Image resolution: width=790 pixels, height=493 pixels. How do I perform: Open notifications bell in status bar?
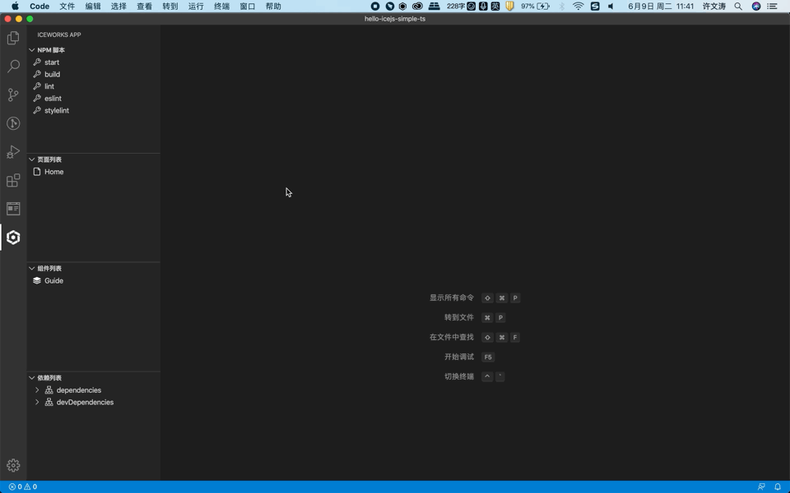pyautogui.click(x=778, y=486)
